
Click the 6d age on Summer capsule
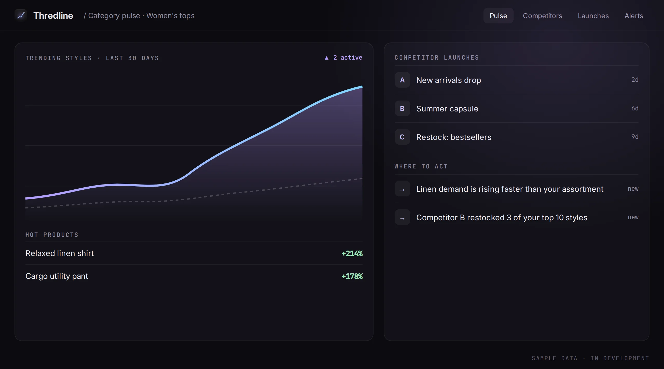635,108
